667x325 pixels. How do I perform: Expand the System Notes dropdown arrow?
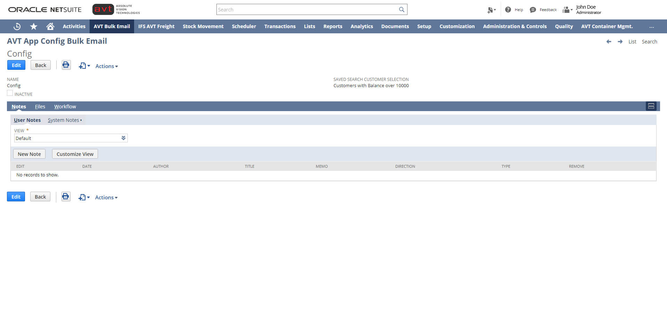coord(81,120)
